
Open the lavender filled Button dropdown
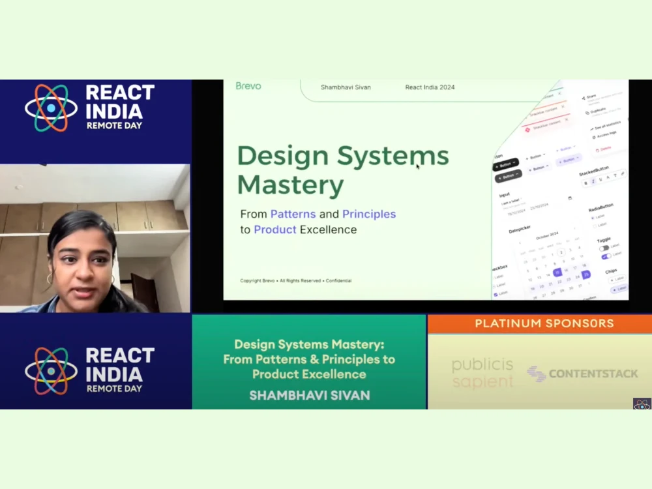(569, 160)
